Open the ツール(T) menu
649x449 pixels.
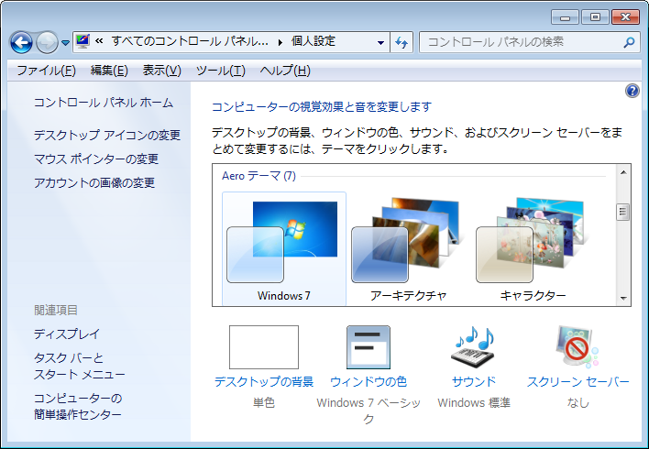pos(221,71)
